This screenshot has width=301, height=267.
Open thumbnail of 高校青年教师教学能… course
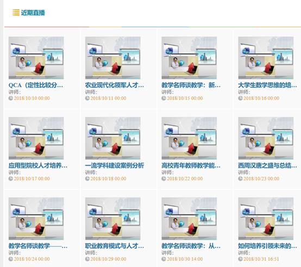point(189,138)
